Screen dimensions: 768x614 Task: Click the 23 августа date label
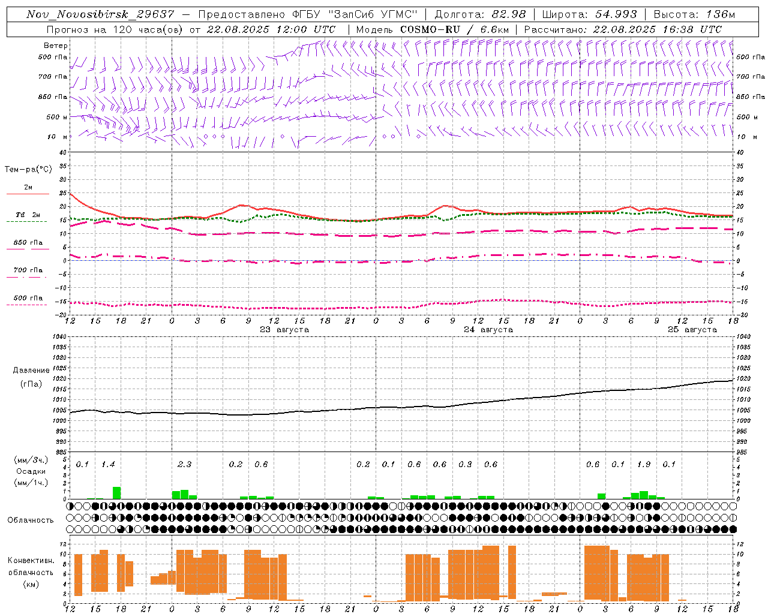(x=284, y=330)
